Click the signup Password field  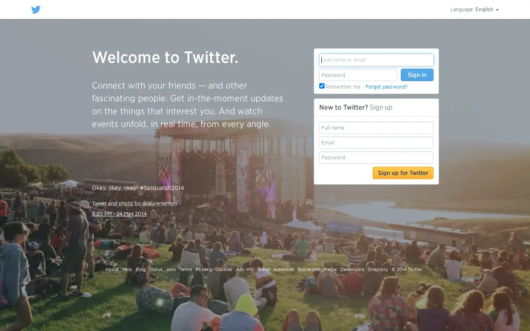376,158
